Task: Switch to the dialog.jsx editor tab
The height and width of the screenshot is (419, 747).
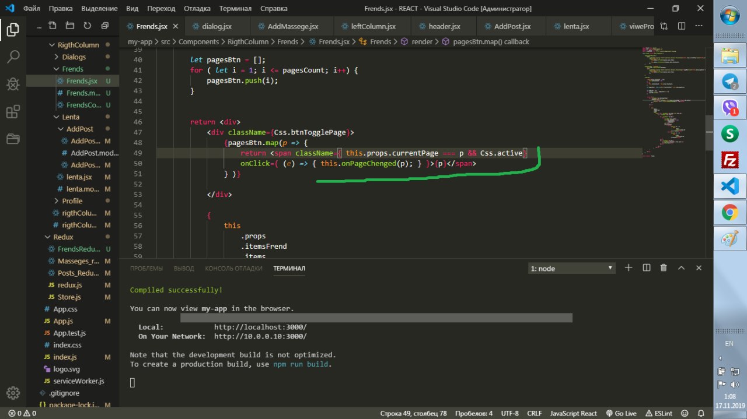Action: pos(217,27)
